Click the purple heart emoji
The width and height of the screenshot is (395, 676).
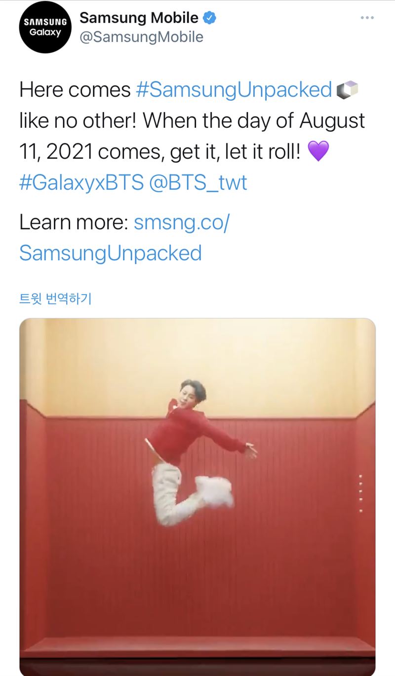tap(318, 151)
